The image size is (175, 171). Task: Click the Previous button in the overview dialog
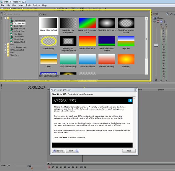point(59,151)
